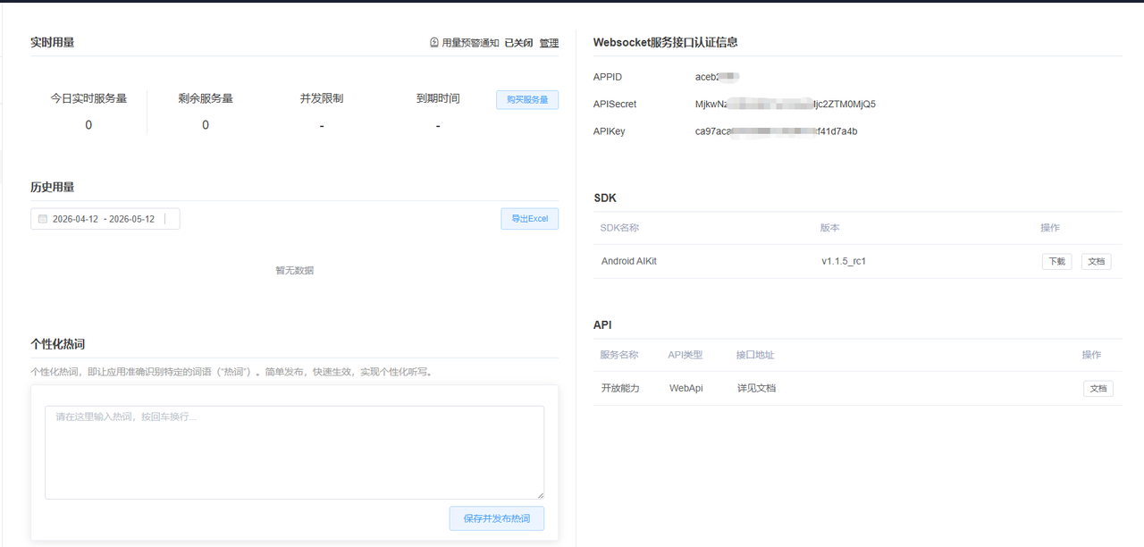The height and width of the screenshot is (547, 1144).
Task: Click the 用量预警通知 label
Action: (x=470, y=43)
